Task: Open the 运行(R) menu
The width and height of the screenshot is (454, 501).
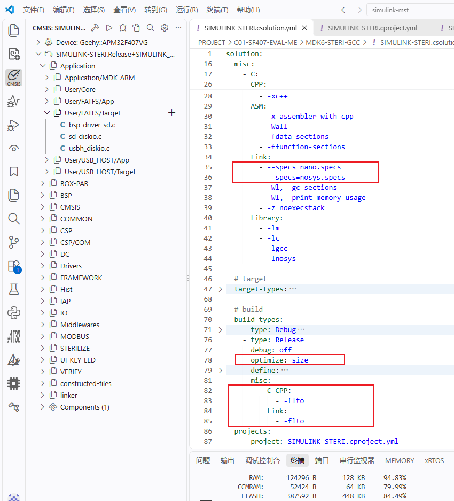Action: pos(187,10)
